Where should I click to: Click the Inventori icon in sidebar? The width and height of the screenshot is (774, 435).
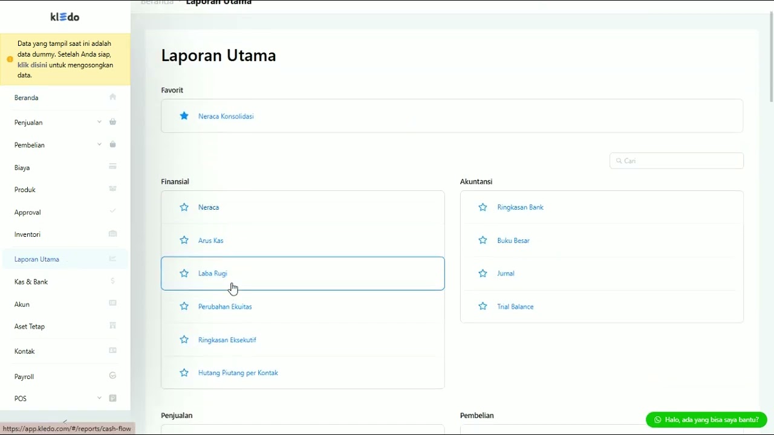pos(112,234)
